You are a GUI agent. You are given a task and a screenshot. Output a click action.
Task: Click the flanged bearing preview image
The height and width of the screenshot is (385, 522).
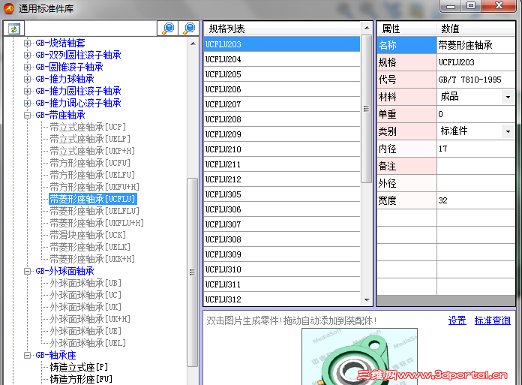(x=359, y=356)
